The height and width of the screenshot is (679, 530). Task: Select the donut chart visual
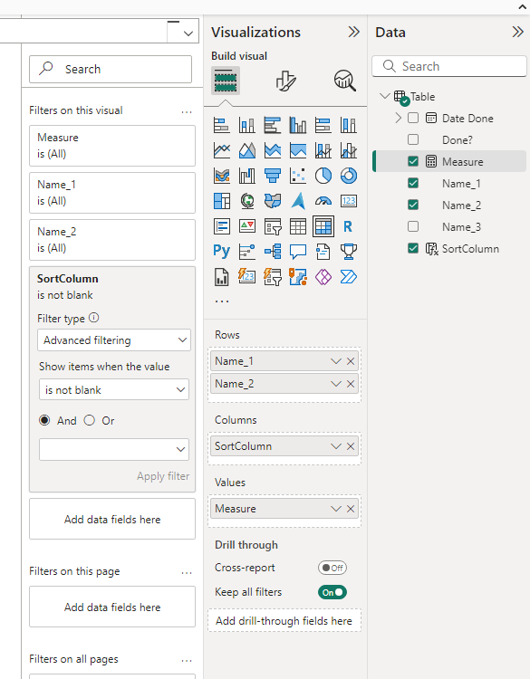click(x=349, y=176)
